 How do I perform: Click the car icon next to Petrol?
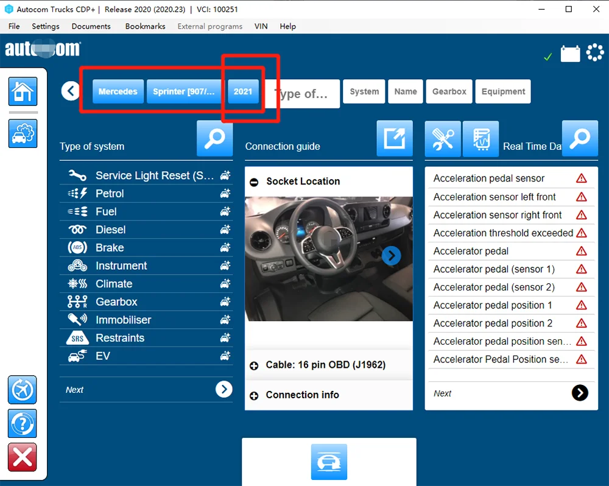tap(225, 194)
